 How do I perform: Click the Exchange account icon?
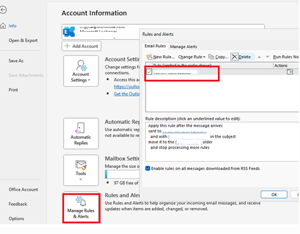click(69, 32)
